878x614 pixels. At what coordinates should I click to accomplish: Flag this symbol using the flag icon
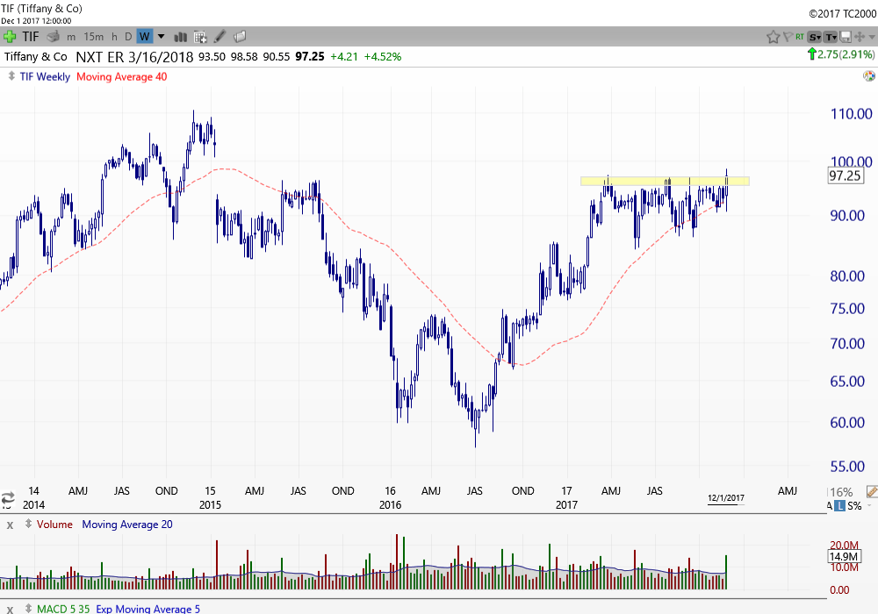[x=786, y=36]
